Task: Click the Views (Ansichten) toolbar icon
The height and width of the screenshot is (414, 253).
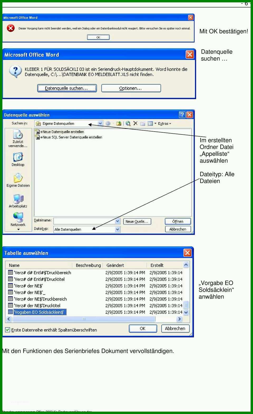Action: (x=150, y=123)
